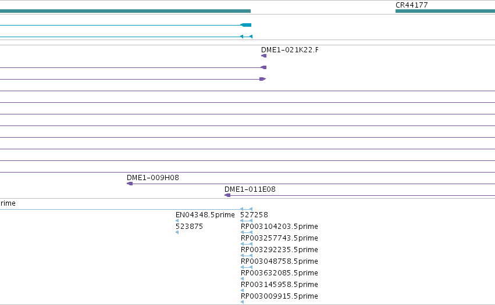
Task: Select the long teal gene bar at top left
Action: pyautogui.click(x=125, y=11)
